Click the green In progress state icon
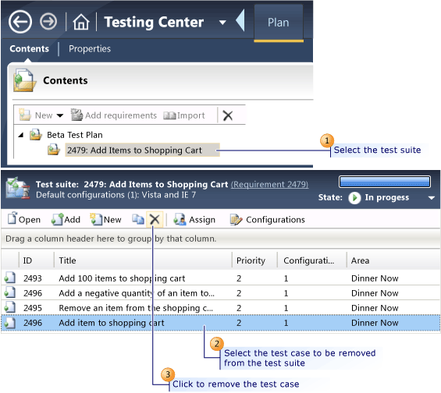 pos(354,198)
